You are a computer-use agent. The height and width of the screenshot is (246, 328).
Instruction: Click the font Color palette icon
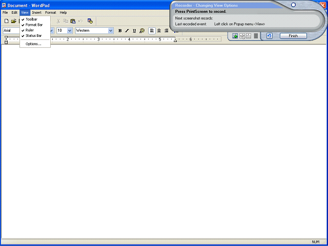click(142, 31)
